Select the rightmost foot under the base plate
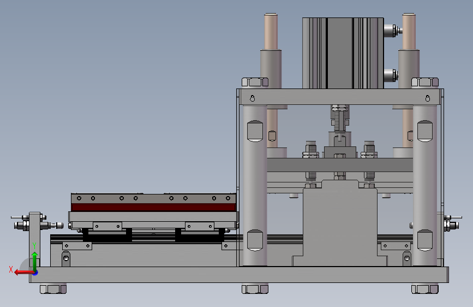The width and height of the screenshot is (473, 307). click(425, 289)
